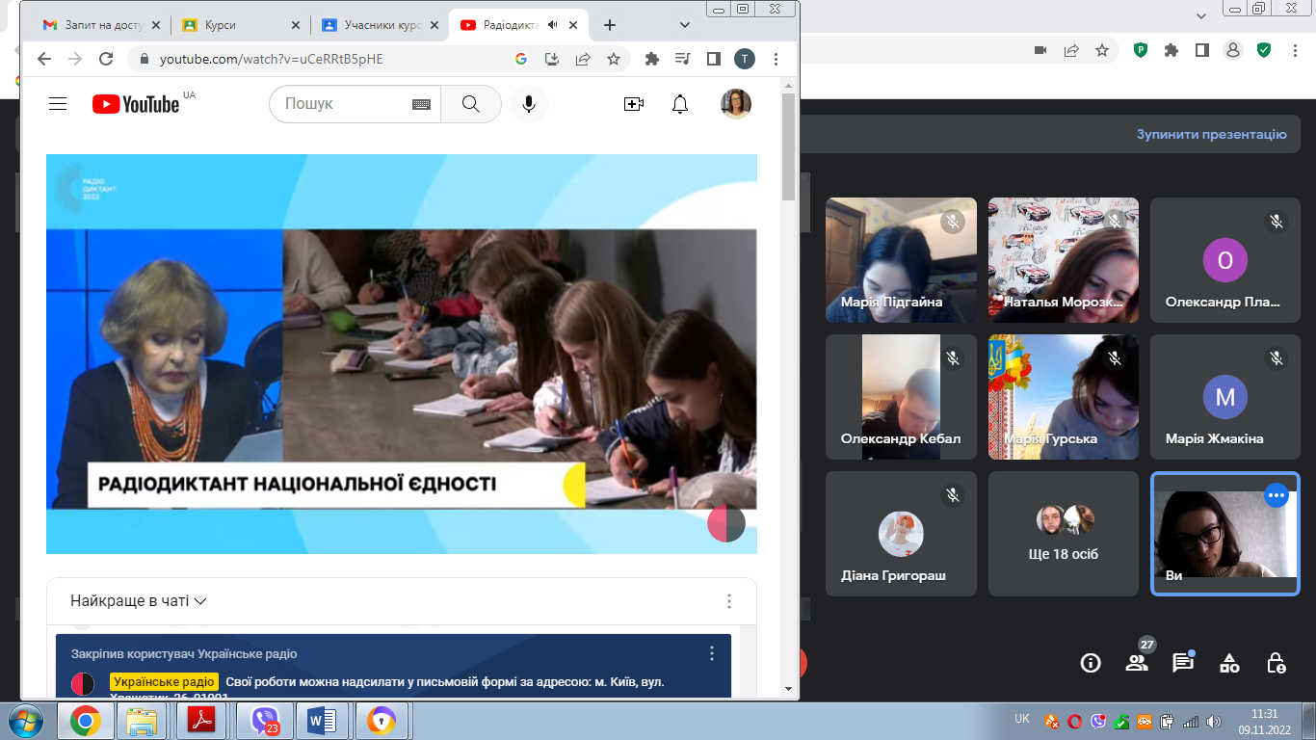
Task: Click the YouTube search magnifier button
Action: point(470,104)
